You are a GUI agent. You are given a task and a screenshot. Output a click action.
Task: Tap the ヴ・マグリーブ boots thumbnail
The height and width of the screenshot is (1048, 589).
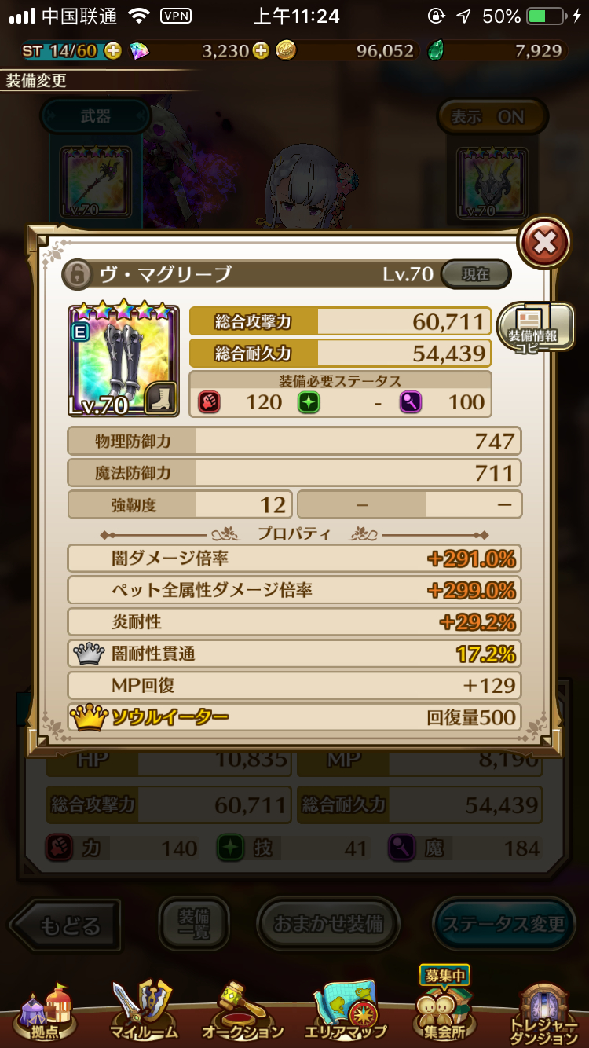(123, 361)
